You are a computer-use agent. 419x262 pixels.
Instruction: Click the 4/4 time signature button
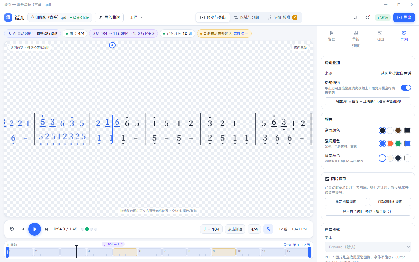click(x=254, y=229)
